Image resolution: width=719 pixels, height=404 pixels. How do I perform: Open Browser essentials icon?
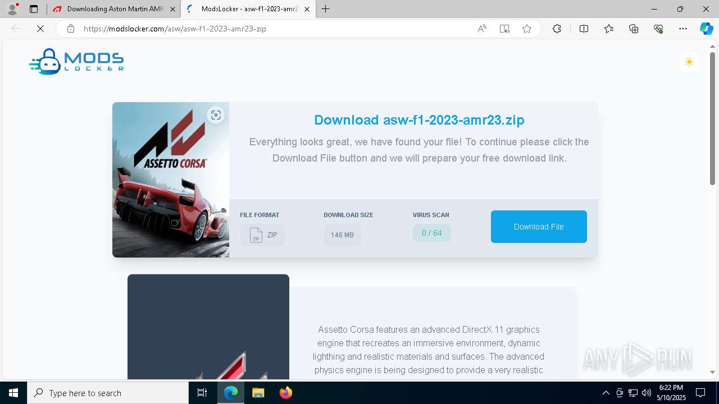(x=658, y=29)
